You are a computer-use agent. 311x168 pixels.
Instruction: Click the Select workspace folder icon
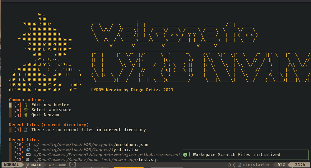(x=26, y=110)
